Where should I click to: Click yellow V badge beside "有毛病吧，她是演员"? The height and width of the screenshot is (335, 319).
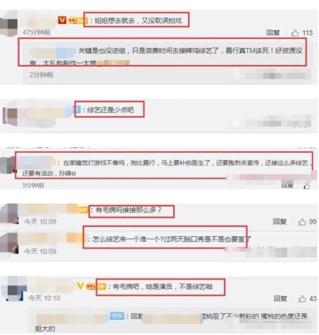(80, 286)
